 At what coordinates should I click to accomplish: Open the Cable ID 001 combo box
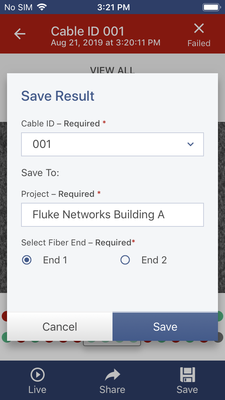click(x=105, y=144)
